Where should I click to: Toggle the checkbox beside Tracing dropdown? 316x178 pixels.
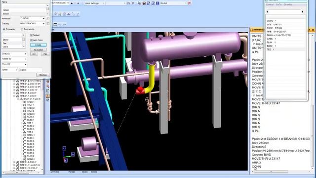point(48,24)
